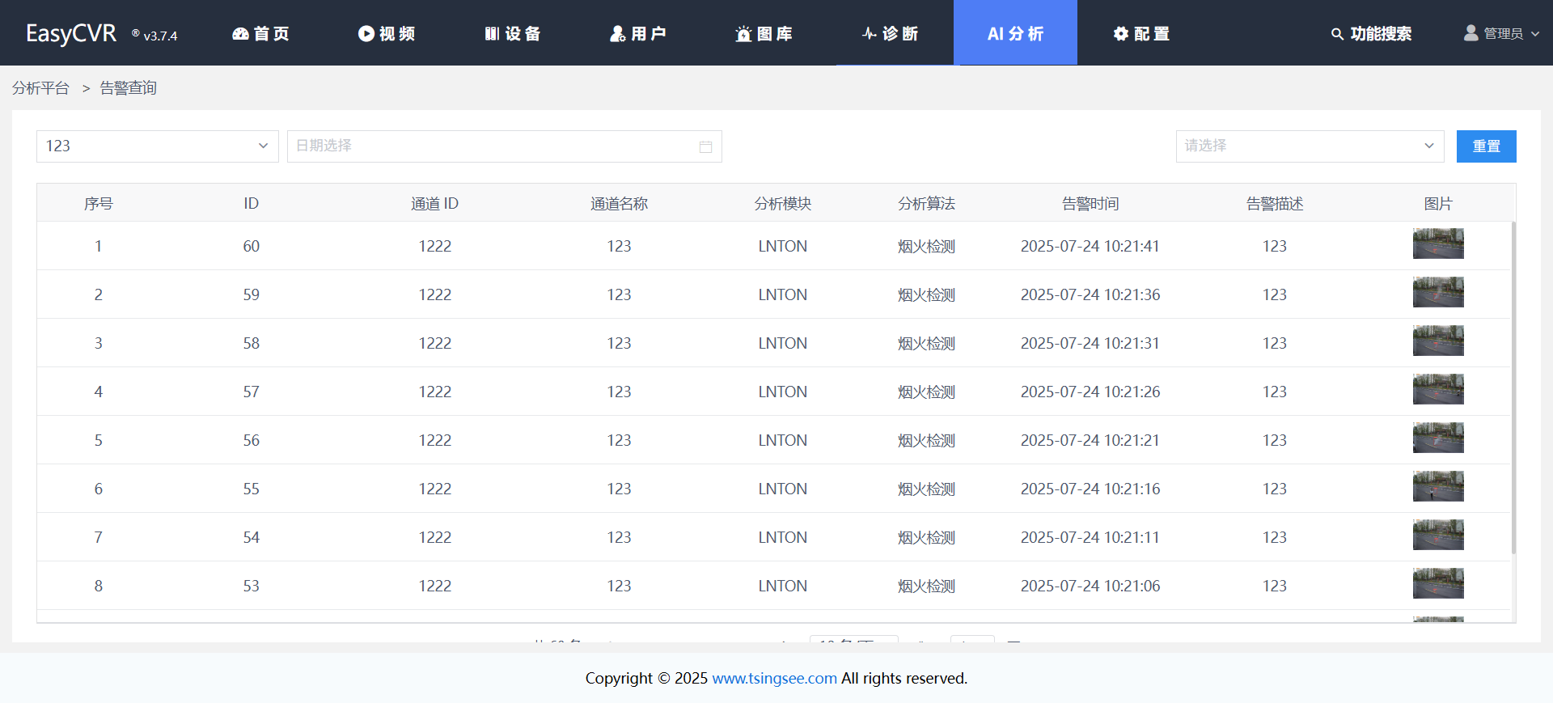
Task: Click the magnifier icon for 功能搜索
Action: click(1337, 34)
